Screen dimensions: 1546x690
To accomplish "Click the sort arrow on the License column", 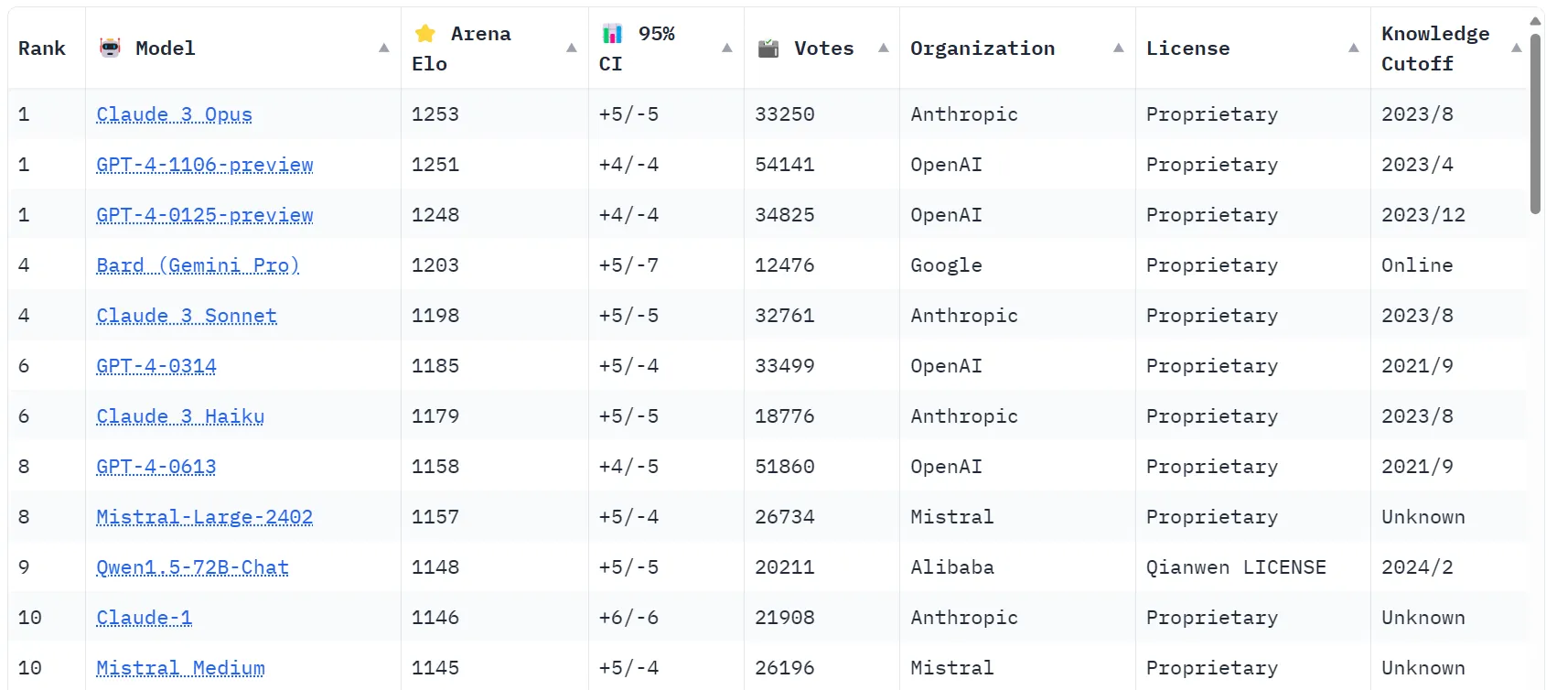I will [1353, 49].
